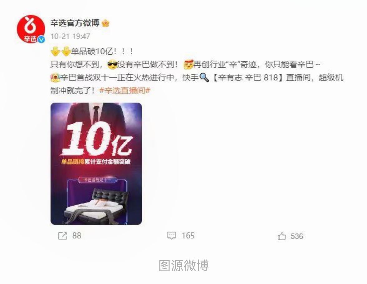Viewport: 367px width, 284px height.
Task: Open the 辛选官方微博 account name
Action: [75, 23]
